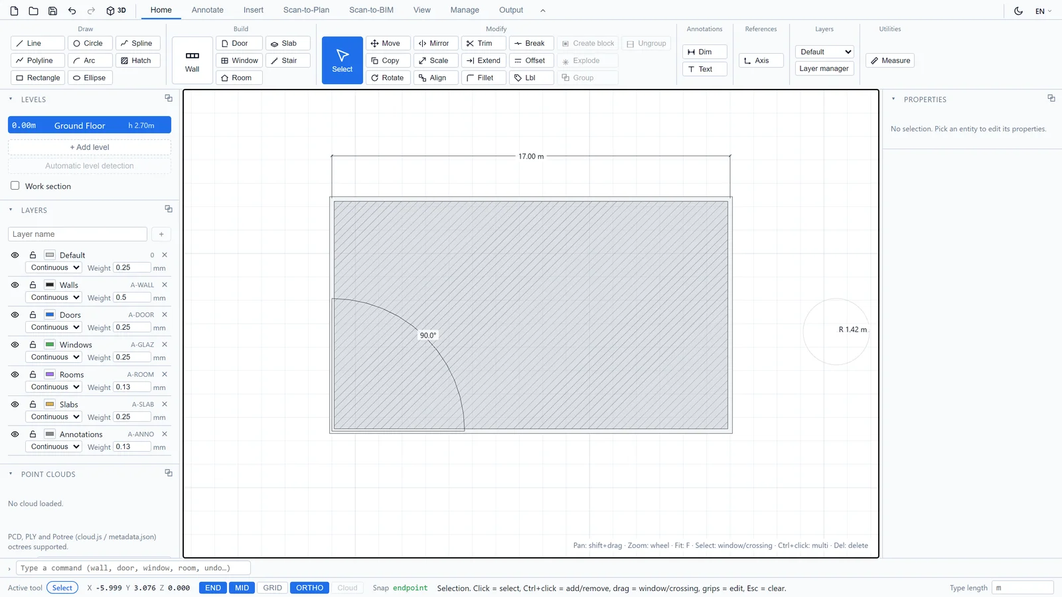The height and width of the screenshot is (597, 1062).
Task: Activate the Wall build tool
Action: coord(192,60)
